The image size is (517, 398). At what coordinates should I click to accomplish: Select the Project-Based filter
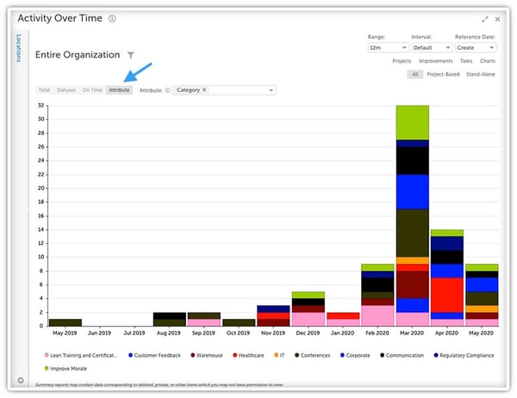point(443,74)
